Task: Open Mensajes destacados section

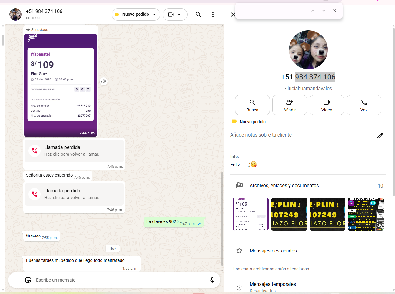Action: coord(273,251)
